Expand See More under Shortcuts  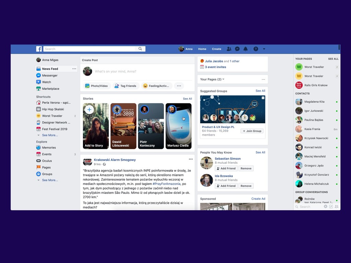point(50,135)
